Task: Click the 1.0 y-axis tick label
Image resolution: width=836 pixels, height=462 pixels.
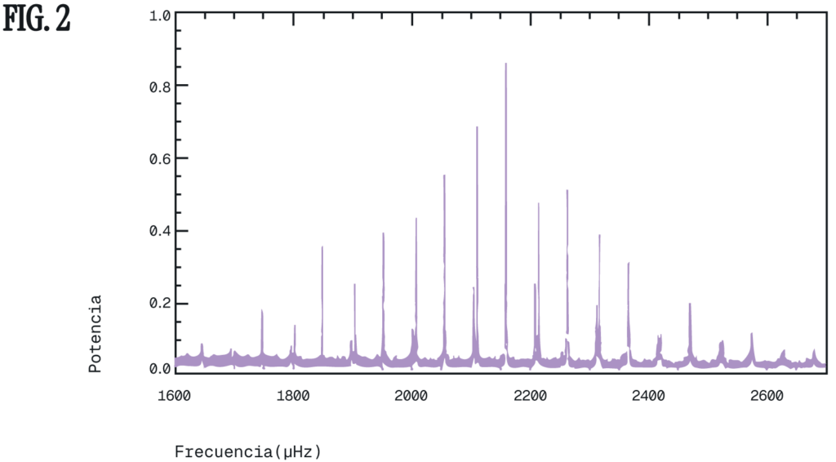Action: click(160, 15)
